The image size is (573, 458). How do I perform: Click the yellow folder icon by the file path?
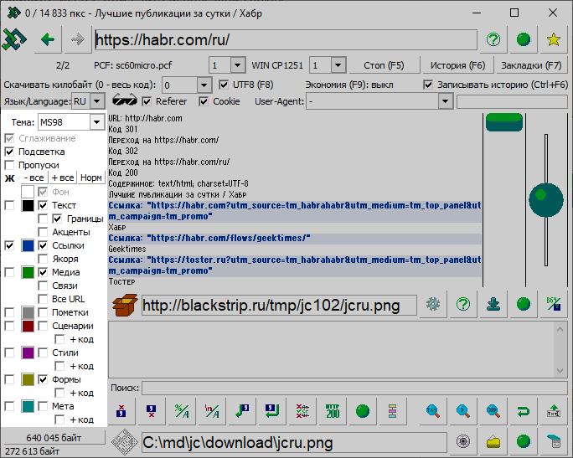pyautogui.click(x=493, y=441)
